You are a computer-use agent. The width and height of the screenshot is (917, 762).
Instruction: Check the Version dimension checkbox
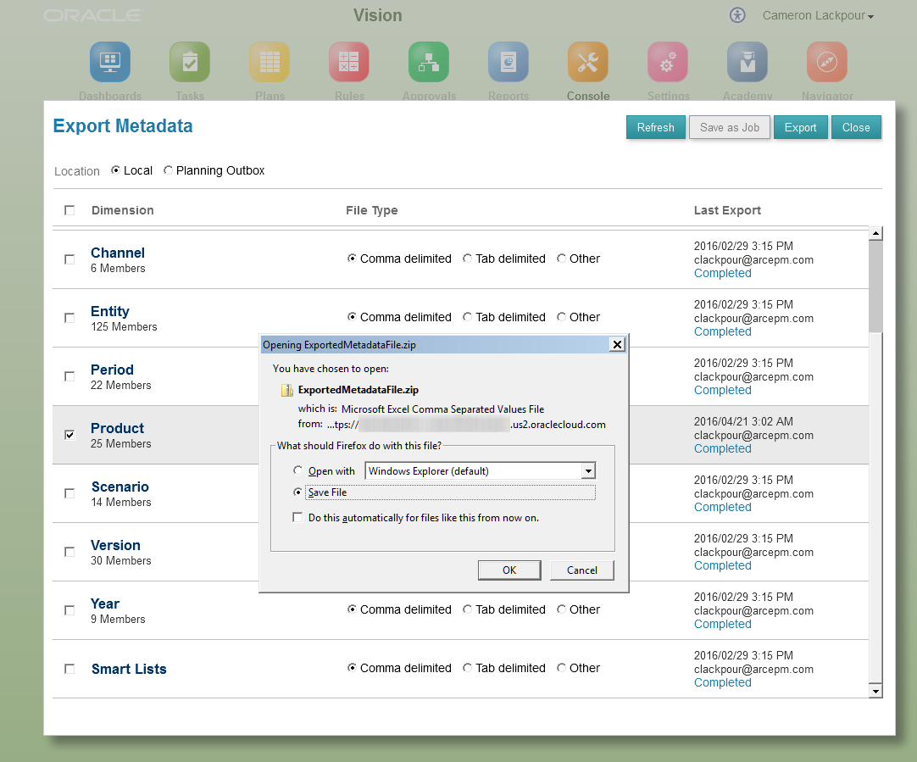[x=69, y=552]
